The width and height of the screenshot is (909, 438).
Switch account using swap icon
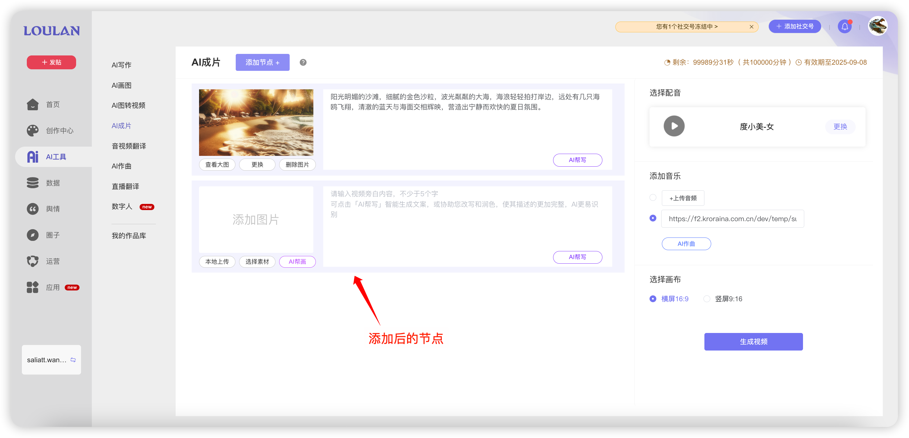[73, 360]
